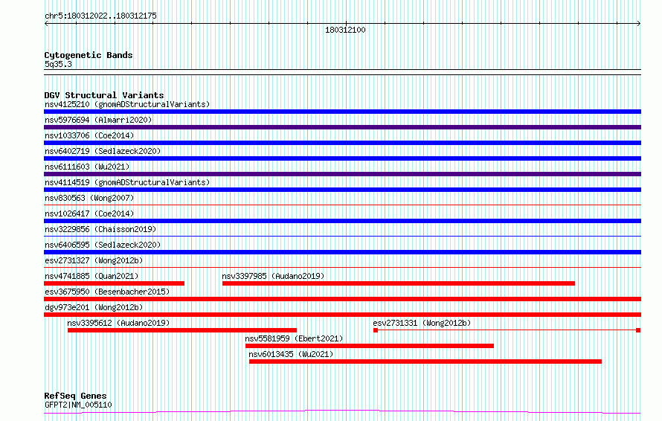Click the red bar under nsv5581959
Image resolution: width=662 pixels, height=421 pixels.
[370, 346]
